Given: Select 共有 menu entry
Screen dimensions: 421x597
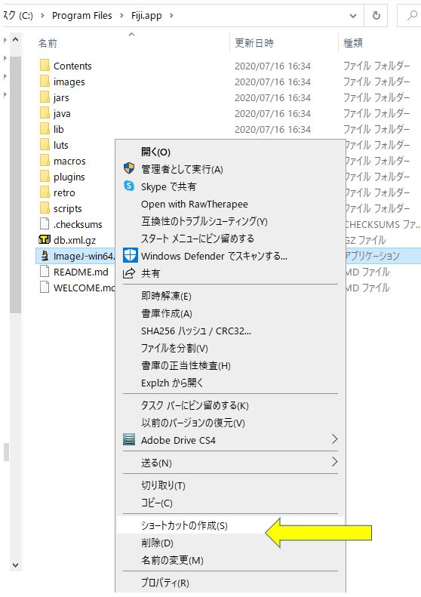Looking at the screenshot, I should (x=151, y=273).
